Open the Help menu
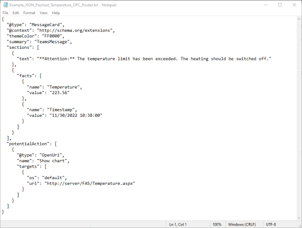 [x=56, y=13]
